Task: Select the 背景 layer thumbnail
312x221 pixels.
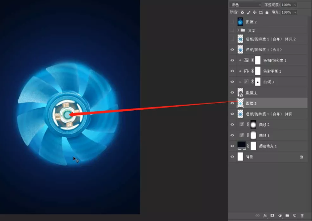Action: point(240,156)
